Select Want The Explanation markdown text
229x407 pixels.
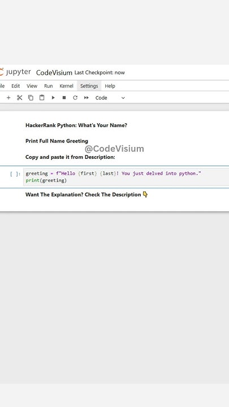[x=87, y=194]
